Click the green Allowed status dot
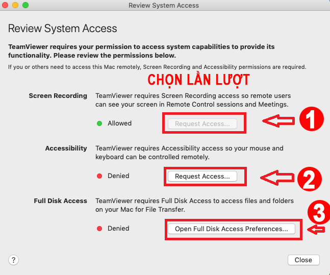The height and width of the screenshot is (275, 330). click(99, 123)
